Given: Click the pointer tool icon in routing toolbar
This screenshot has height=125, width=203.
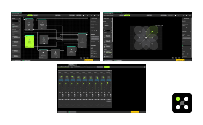Looking at the screenshot, I should [x=84, y=15].
